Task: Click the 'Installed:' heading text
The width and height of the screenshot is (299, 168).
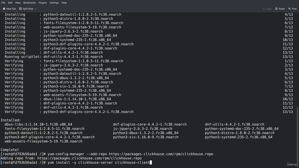Action: click(x=11, y=120)
